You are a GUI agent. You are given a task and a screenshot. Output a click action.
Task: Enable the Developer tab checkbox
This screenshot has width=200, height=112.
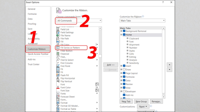click(x=124, y=92)
